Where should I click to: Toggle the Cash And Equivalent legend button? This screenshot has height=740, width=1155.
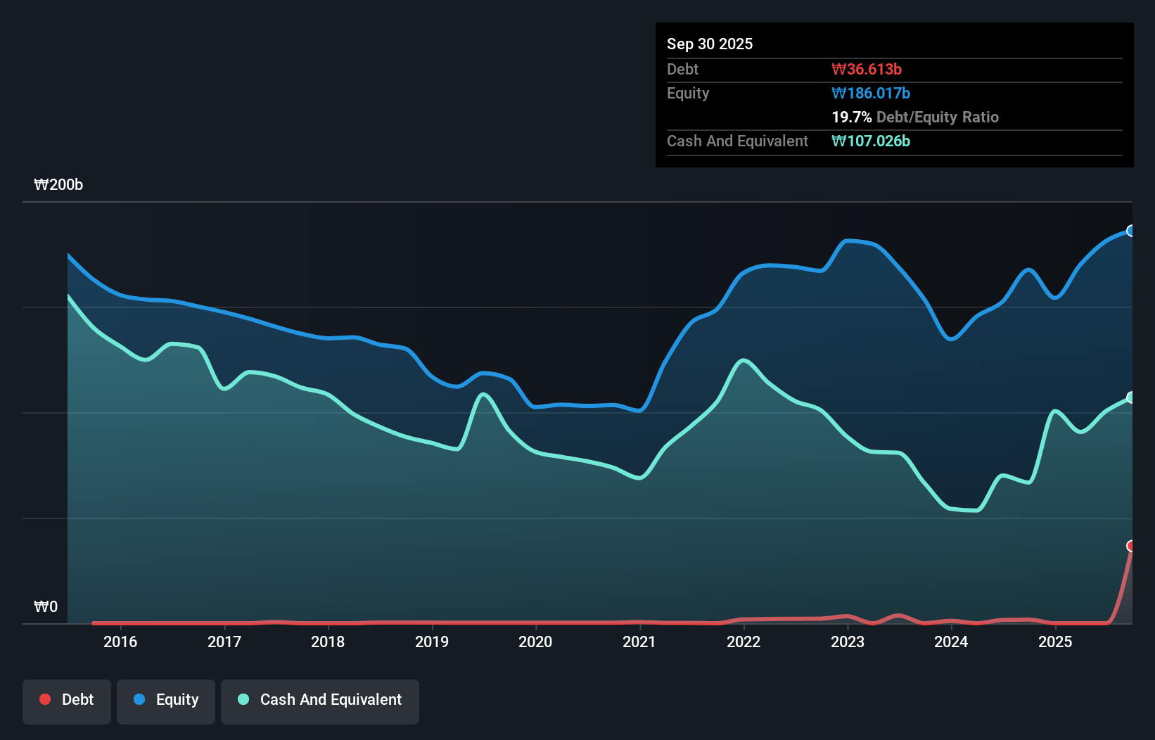320,701
